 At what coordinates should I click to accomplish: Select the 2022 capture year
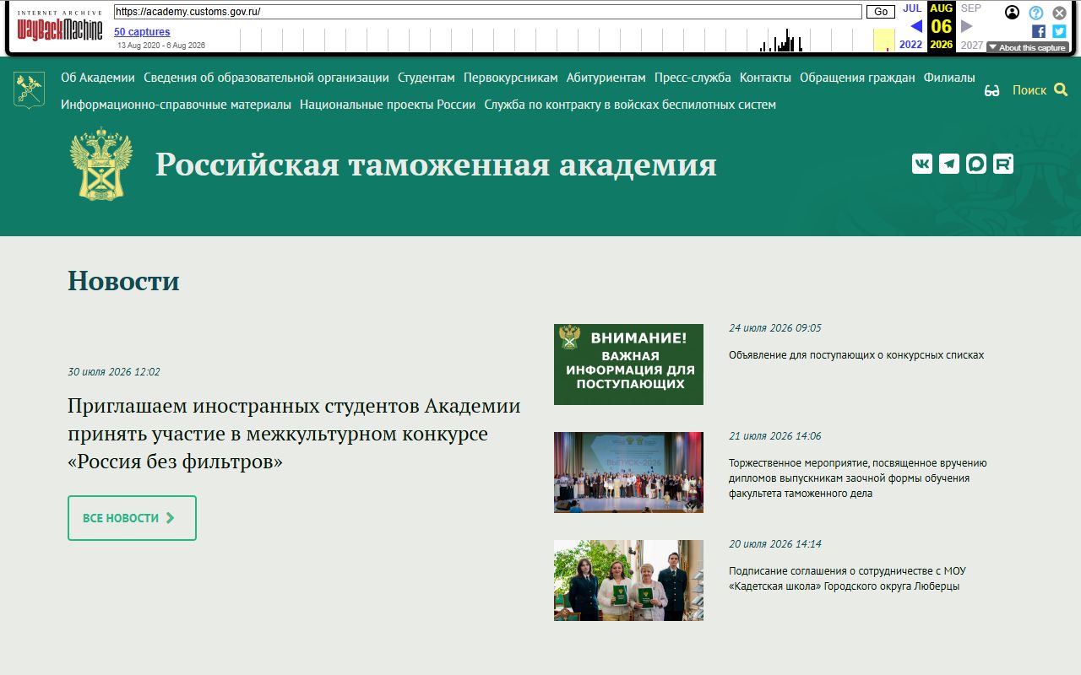(x=911, y=45)
